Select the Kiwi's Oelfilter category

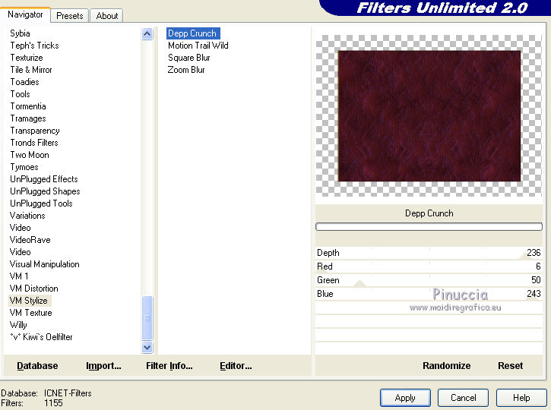(x=42, y=337)
